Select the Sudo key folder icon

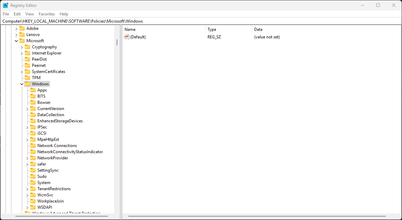pos(33,176)
